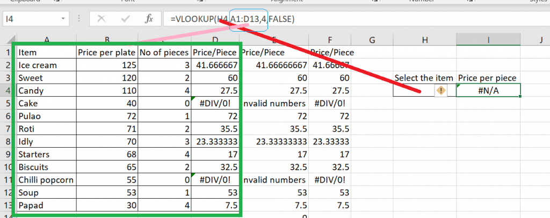The width and height of the screenshot is (550, 218).
Task: Click the Price per plate header cell
Action: coord(106,53)
